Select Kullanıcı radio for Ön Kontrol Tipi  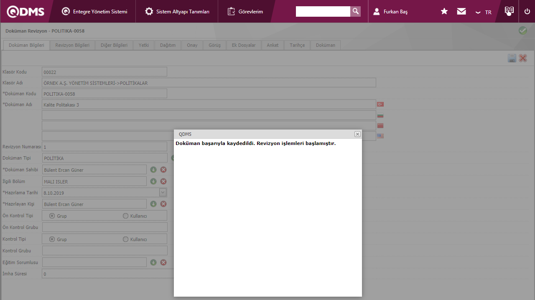[125, 216]
